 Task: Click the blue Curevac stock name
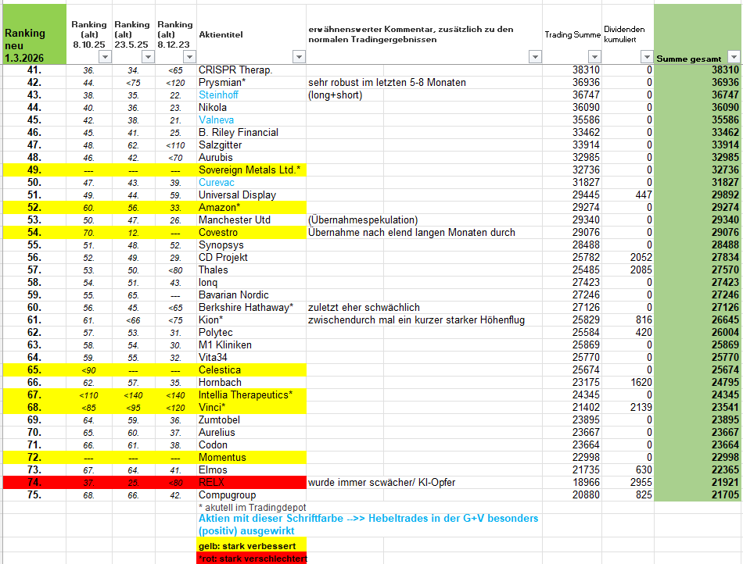click(x=216, y=183)
